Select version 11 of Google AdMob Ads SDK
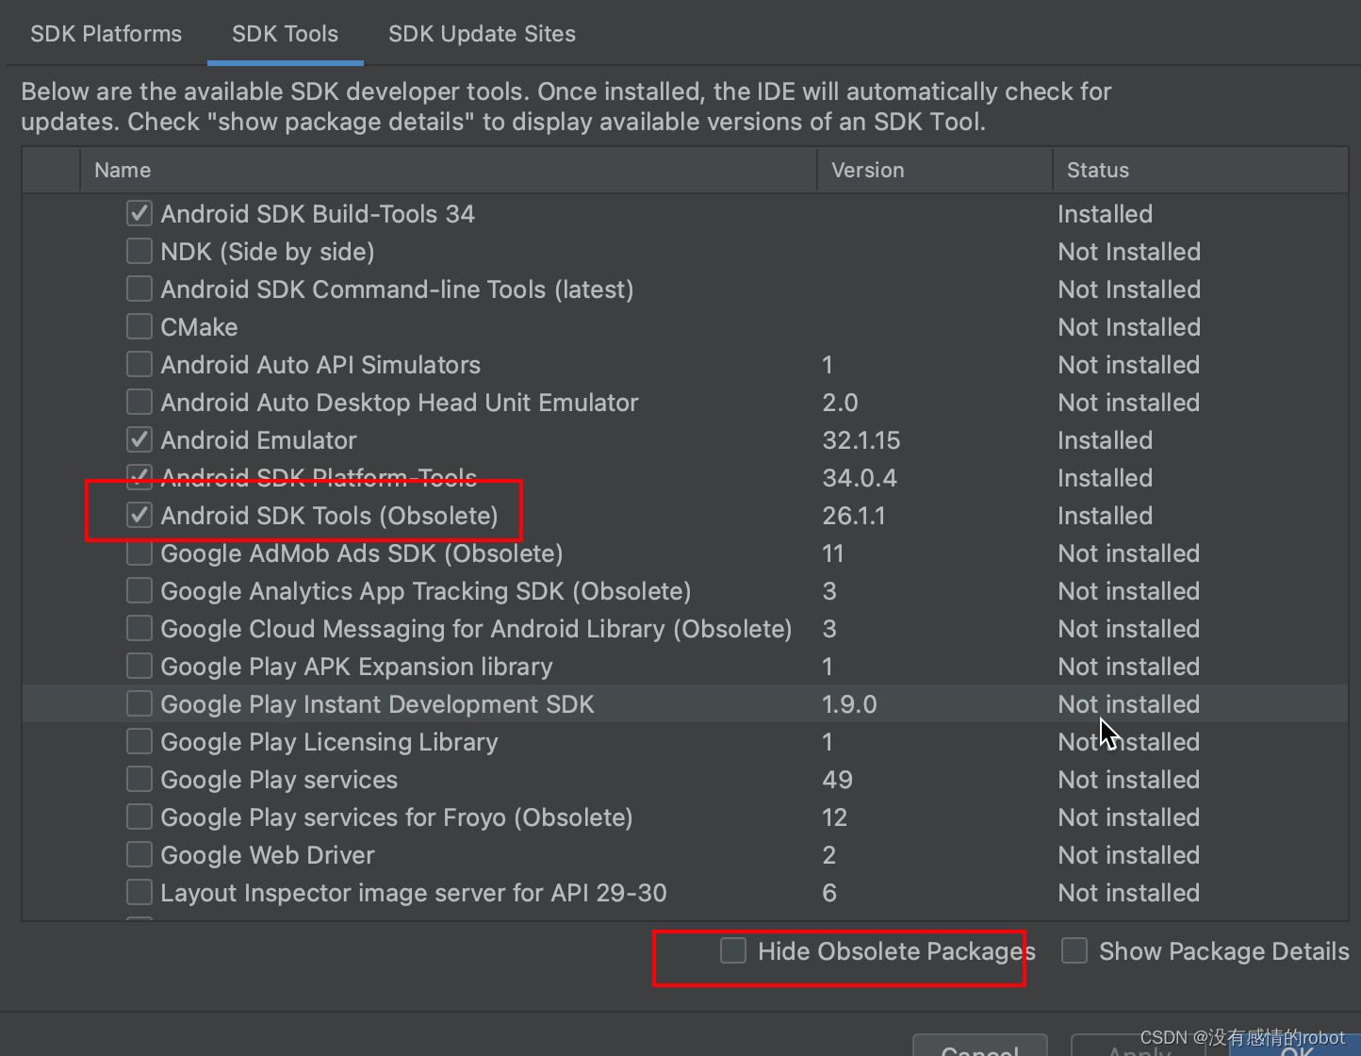The image size is (1361, 1056). point(832,553)
